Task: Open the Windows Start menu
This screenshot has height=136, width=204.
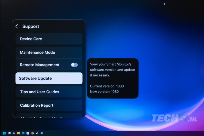Action: [x=4, y=133]
